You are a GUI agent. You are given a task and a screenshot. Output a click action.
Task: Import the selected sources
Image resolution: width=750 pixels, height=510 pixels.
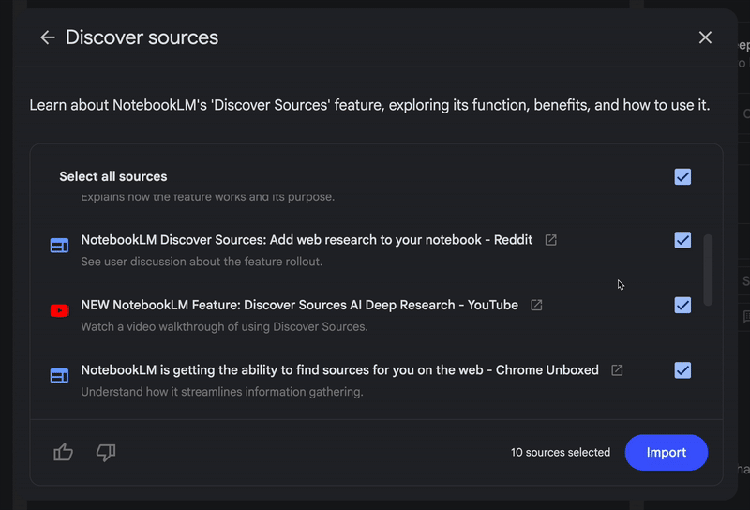click(x=667, y=452)
